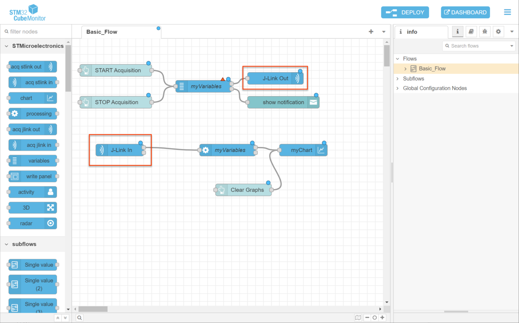This screenshot has width=519, height=323.
Task: Open the debug sidebar via the bug icon
Action: coord(484,32)
